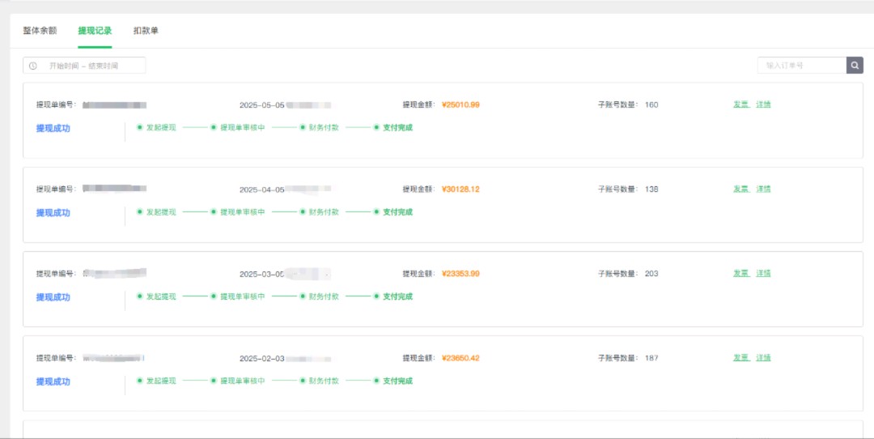
Task: Open 详情 link for ¥23650.42 withdrawal
Action: (763, 357)
